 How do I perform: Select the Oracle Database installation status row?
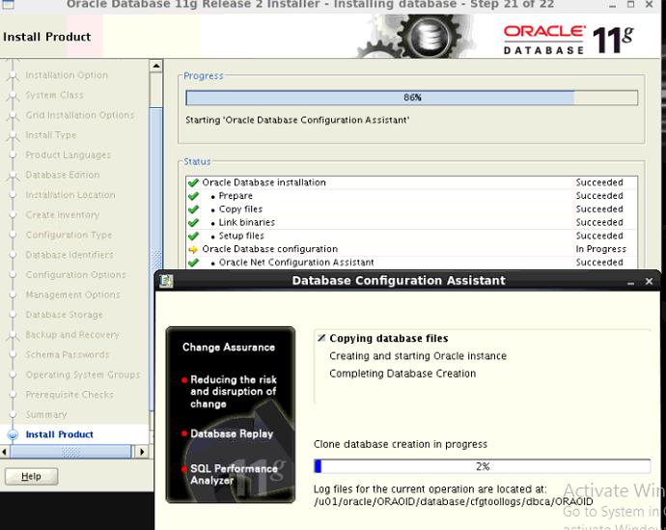click(x=411, y=182)
